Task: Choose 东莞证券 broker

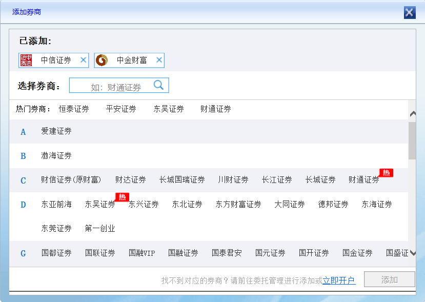Action: tap(56, 229)
